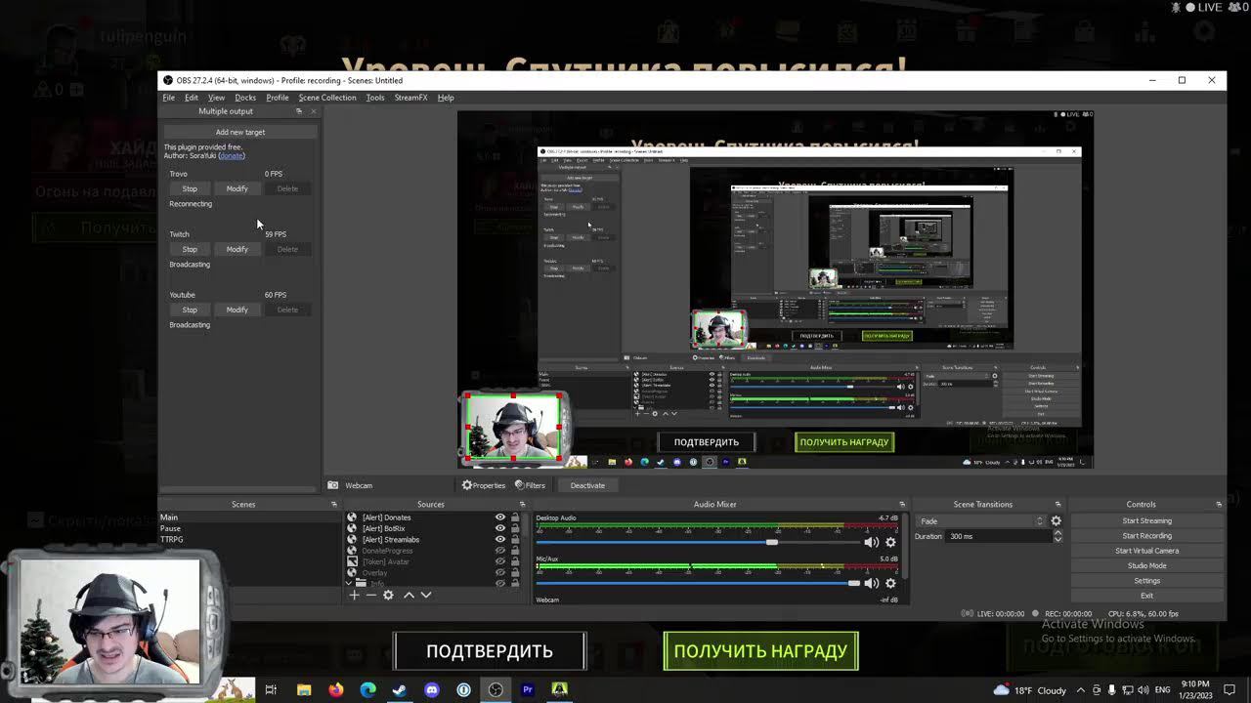Open Microsoft Edge from the taskbar
1251x703 pixels.
tap(367, 689)
